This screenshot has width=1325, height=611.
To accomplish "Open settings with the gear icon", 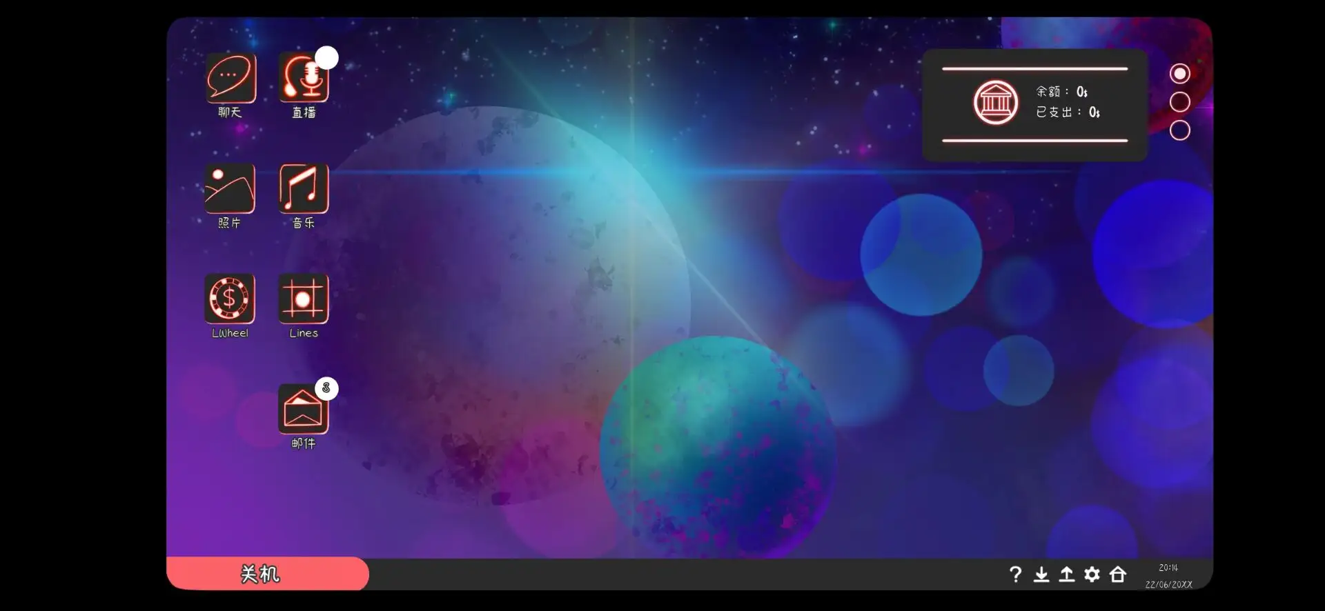I will [1092, 574].
